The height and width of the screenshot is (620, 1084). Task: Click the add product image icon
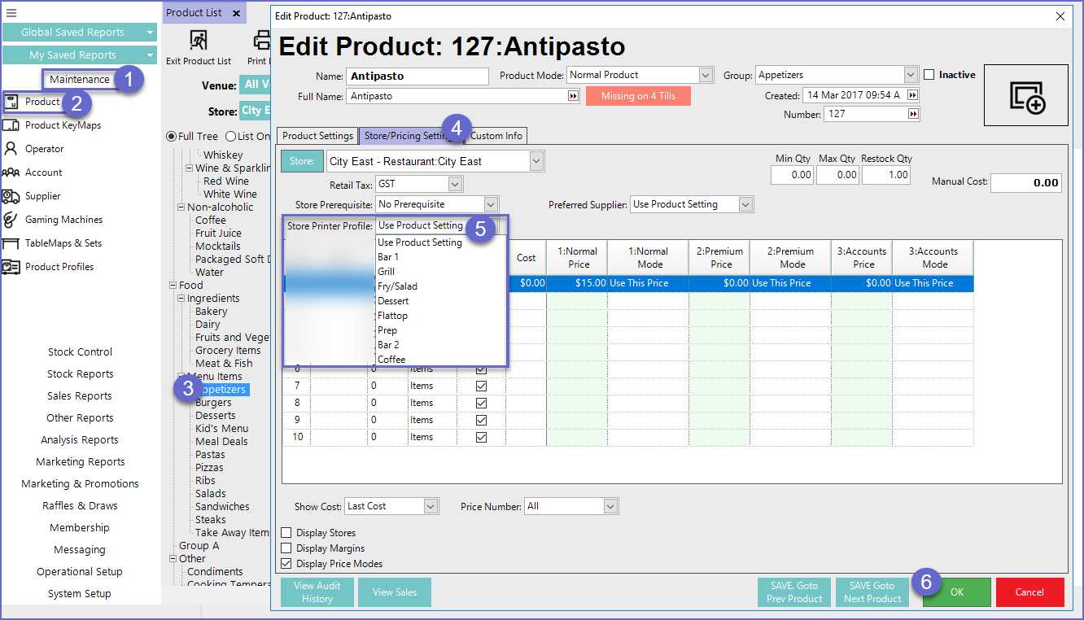click(x=1026, y=96)
